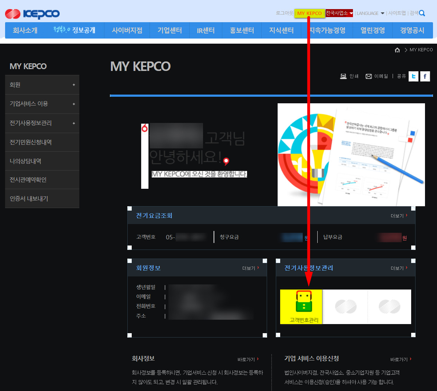Open 경영공시 main menu
The image size is (437, 391).
[412, 31]
